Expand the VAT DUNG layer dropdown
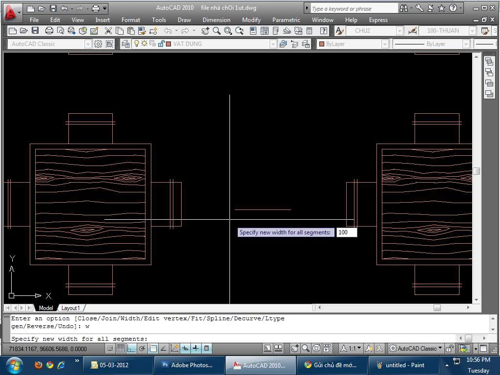Image resolution: width=500 pixels, height=375 pixels. click(272, 44)
